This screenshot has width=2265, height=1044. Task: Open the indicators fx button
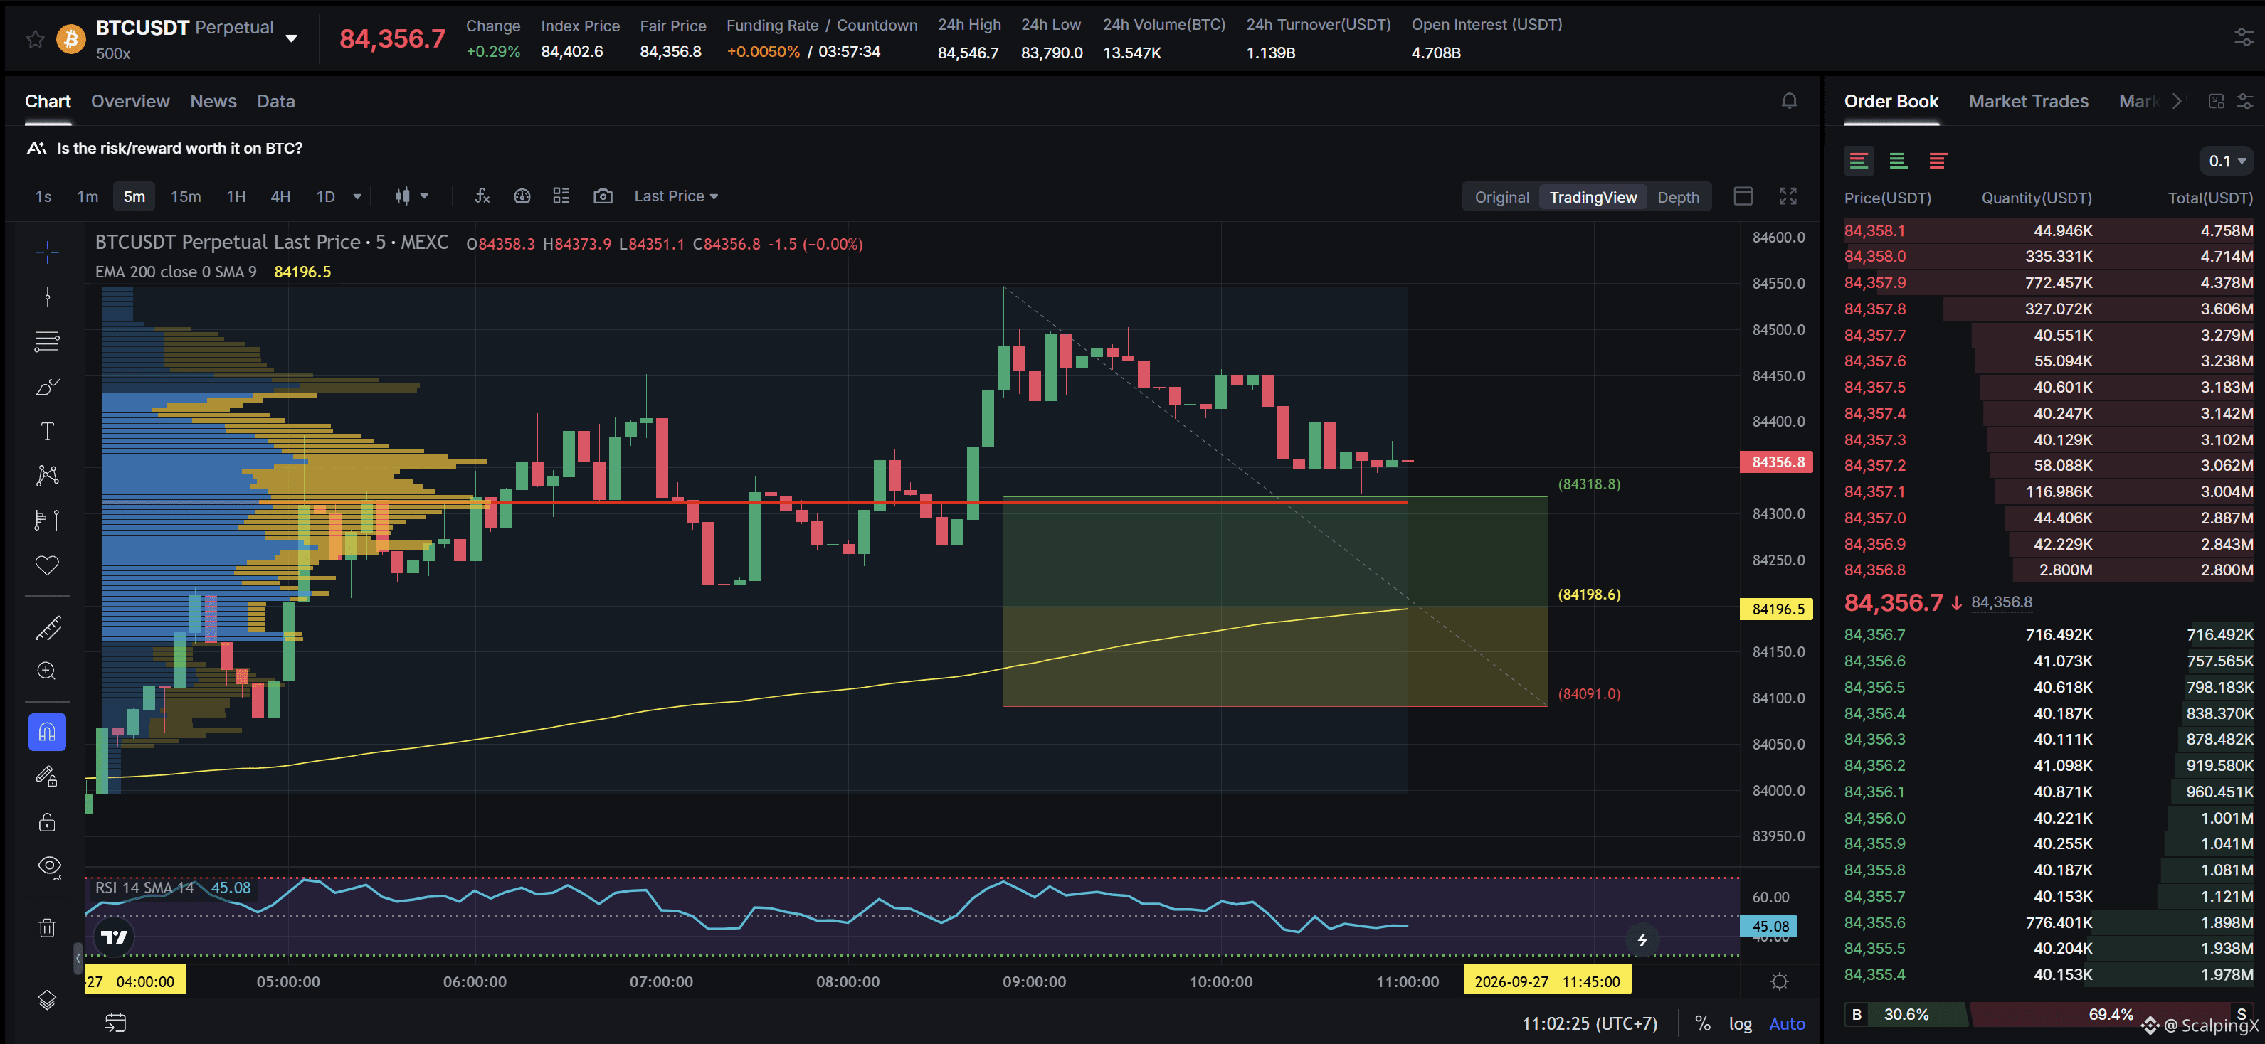click(x=482, y=196)
